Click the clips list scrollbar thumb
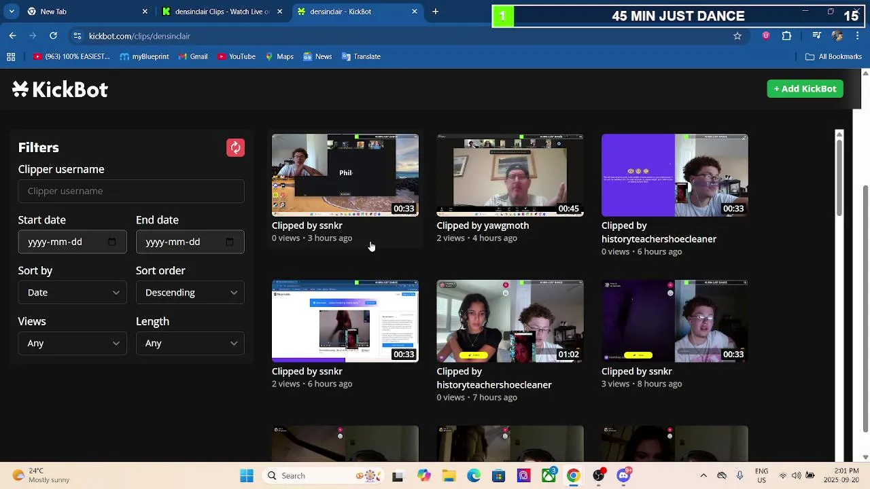 coord(839,178)
